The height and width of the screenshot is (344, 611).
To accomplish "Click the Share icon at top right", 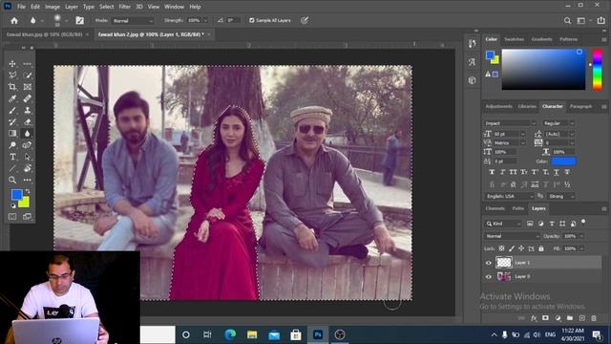I will click(600, 21).
